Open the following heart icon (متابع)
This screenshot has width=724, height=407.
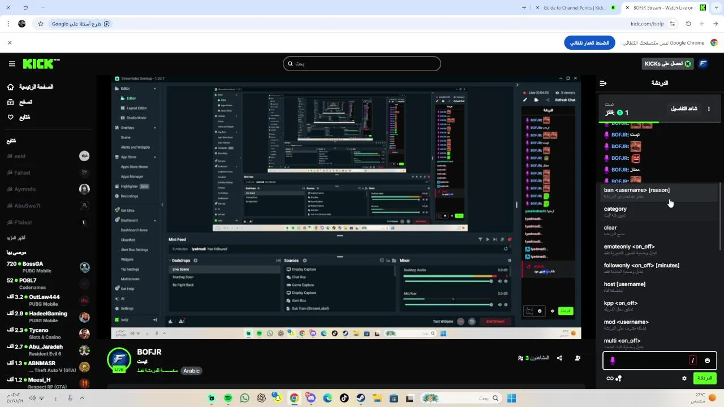11,117
